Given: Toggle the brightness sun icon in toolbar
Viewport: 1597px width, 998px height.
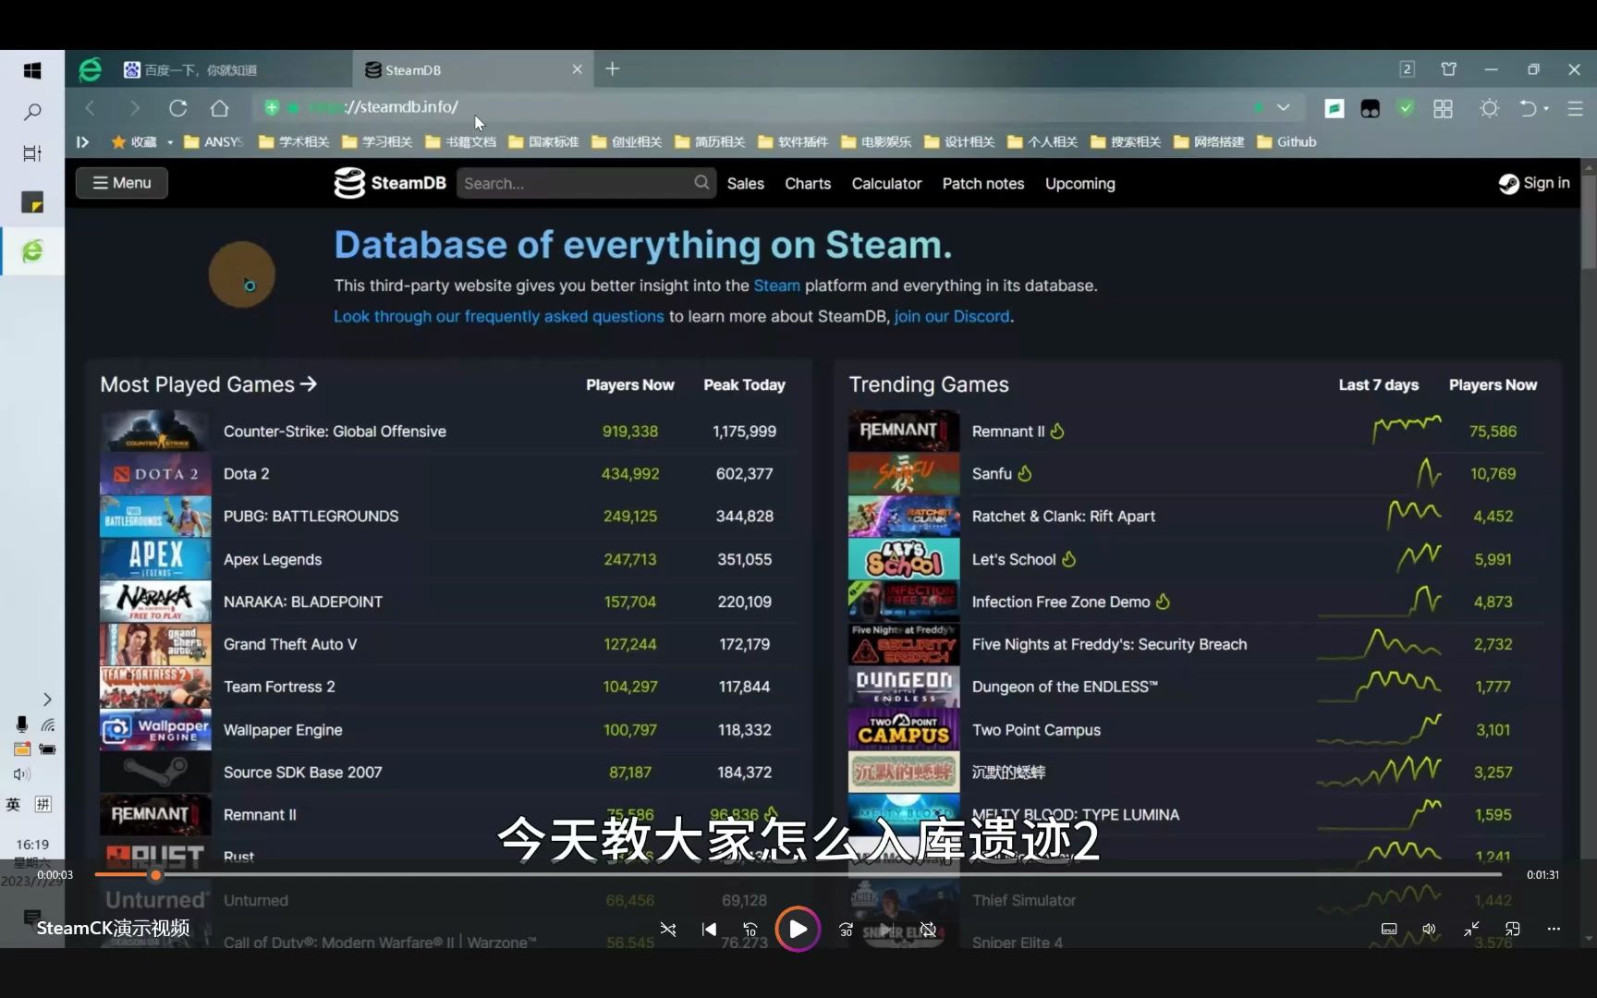Looking at the screenshot, I should click(x=1489, y=108).
